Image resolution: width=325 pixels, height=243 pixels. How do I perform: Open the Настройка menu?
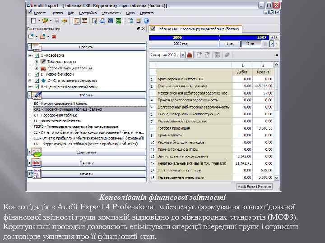[x=88, y=13]
